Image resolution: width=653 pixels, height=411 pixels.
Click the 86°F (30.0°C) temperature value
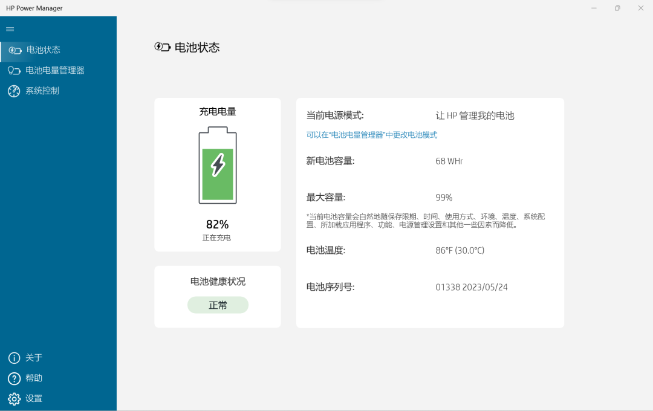460,250
